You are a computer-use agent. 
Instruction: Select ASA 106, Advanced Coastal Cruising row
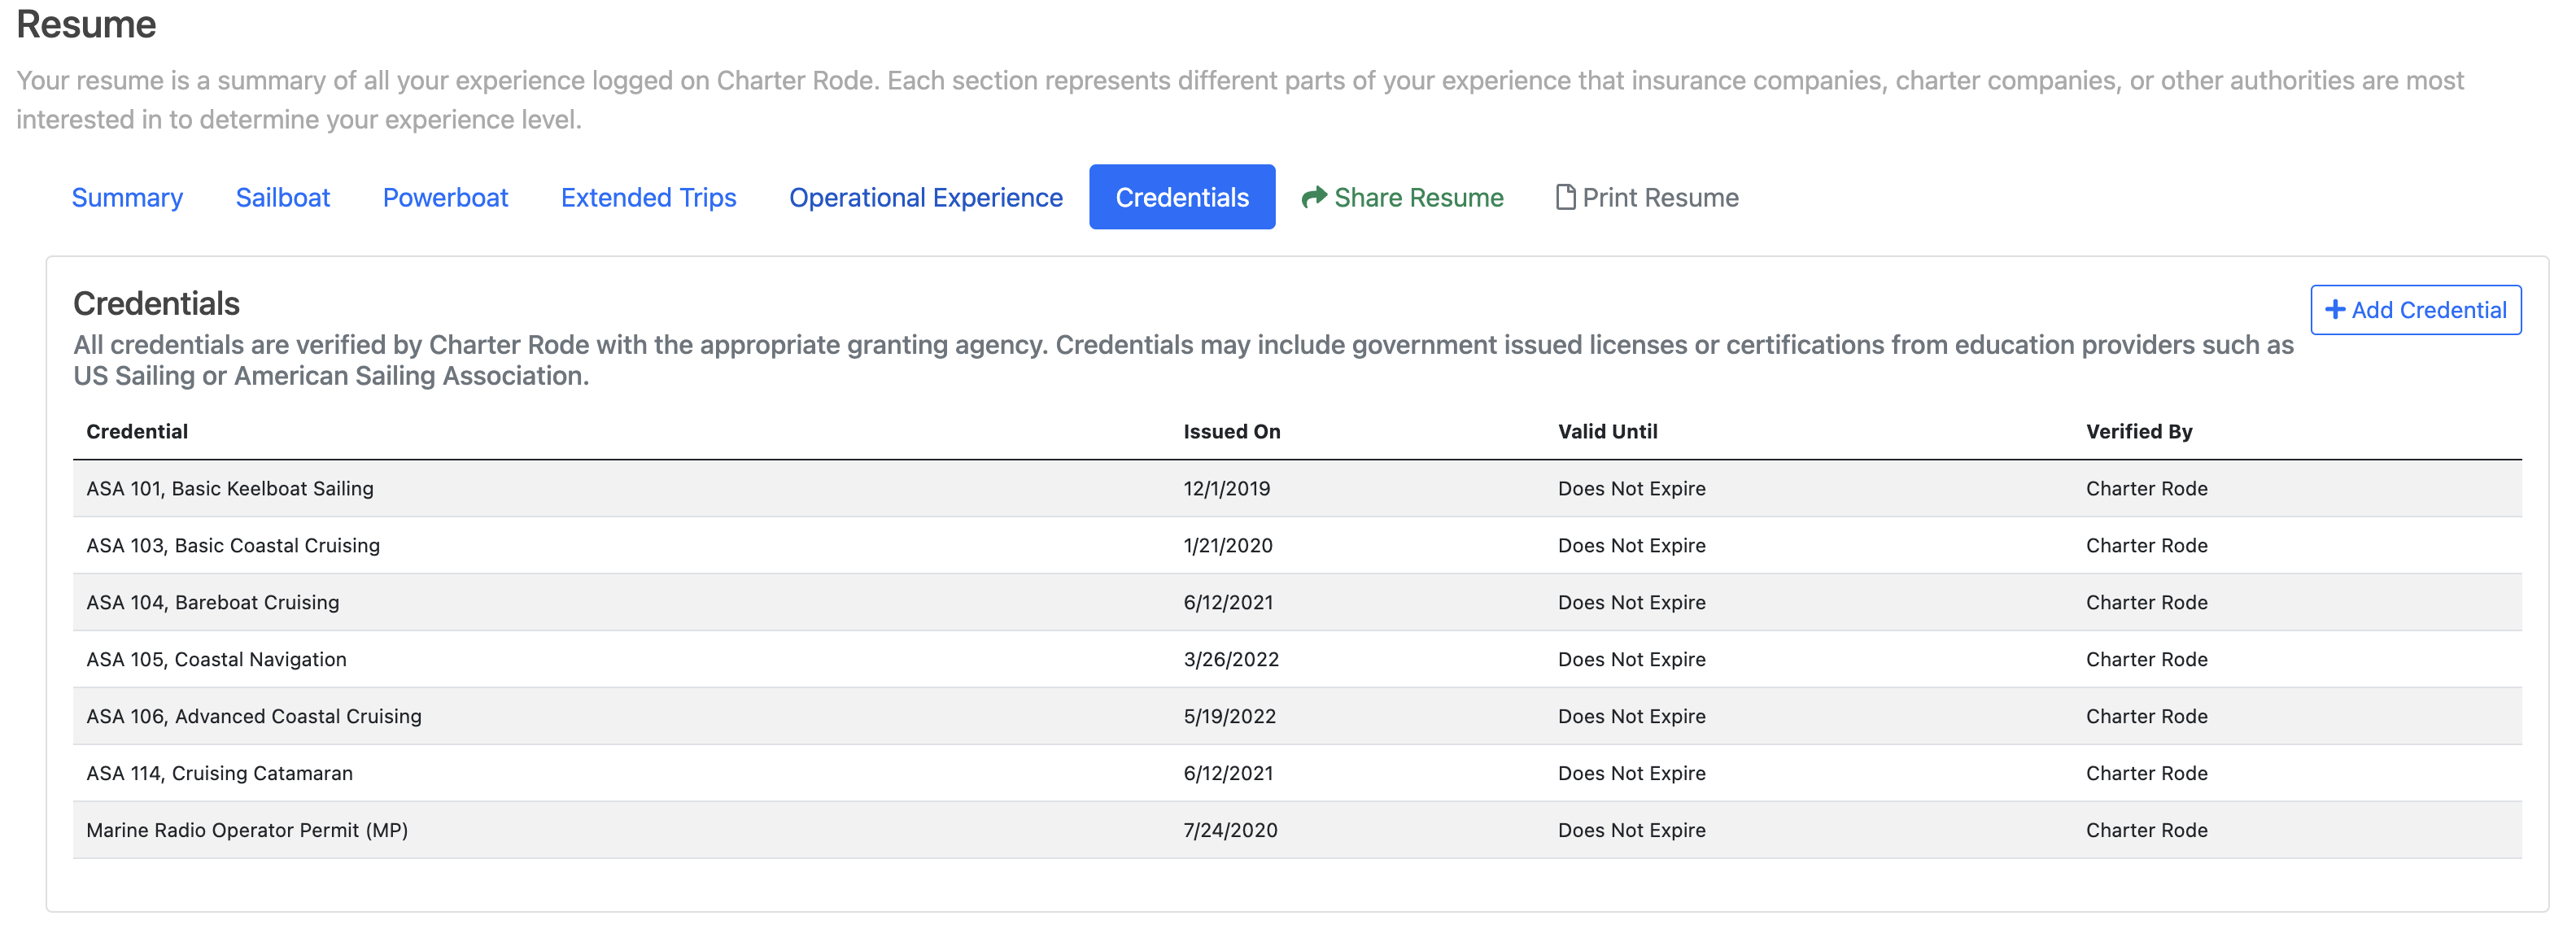pyautogui.click(x=1297, y=716)
